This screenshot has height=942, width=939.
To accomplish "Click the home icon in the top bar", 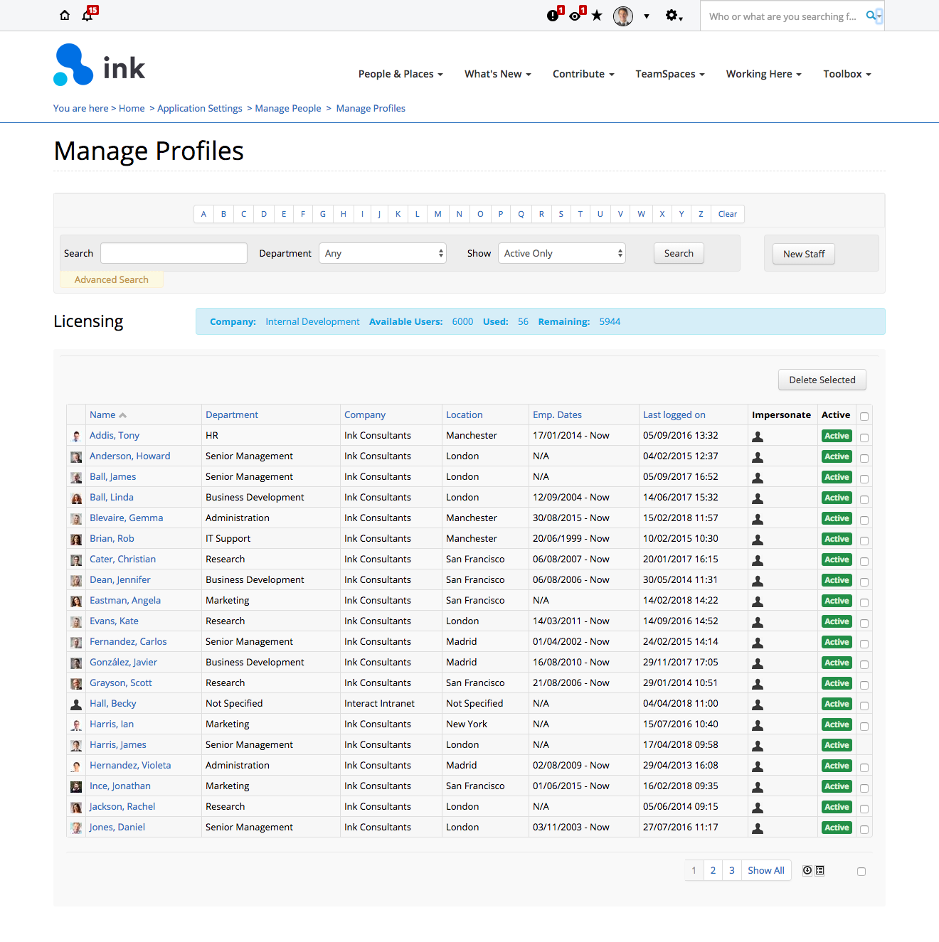I will pos(65,15).
